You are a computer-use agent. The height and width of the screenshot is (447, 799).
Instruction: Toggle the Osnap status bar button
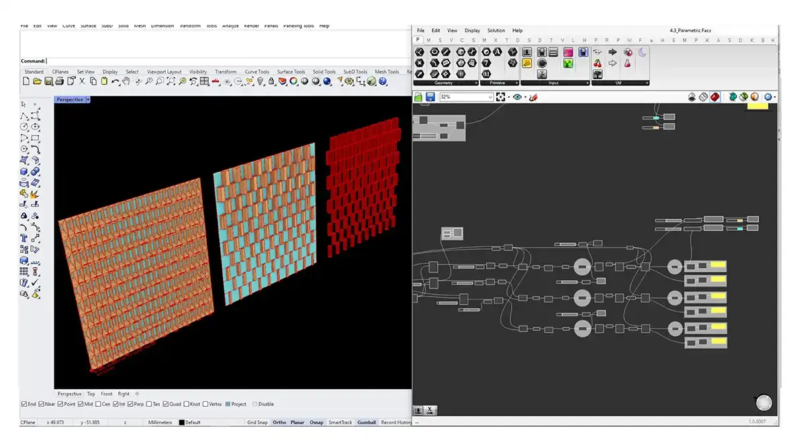point(316,422)
